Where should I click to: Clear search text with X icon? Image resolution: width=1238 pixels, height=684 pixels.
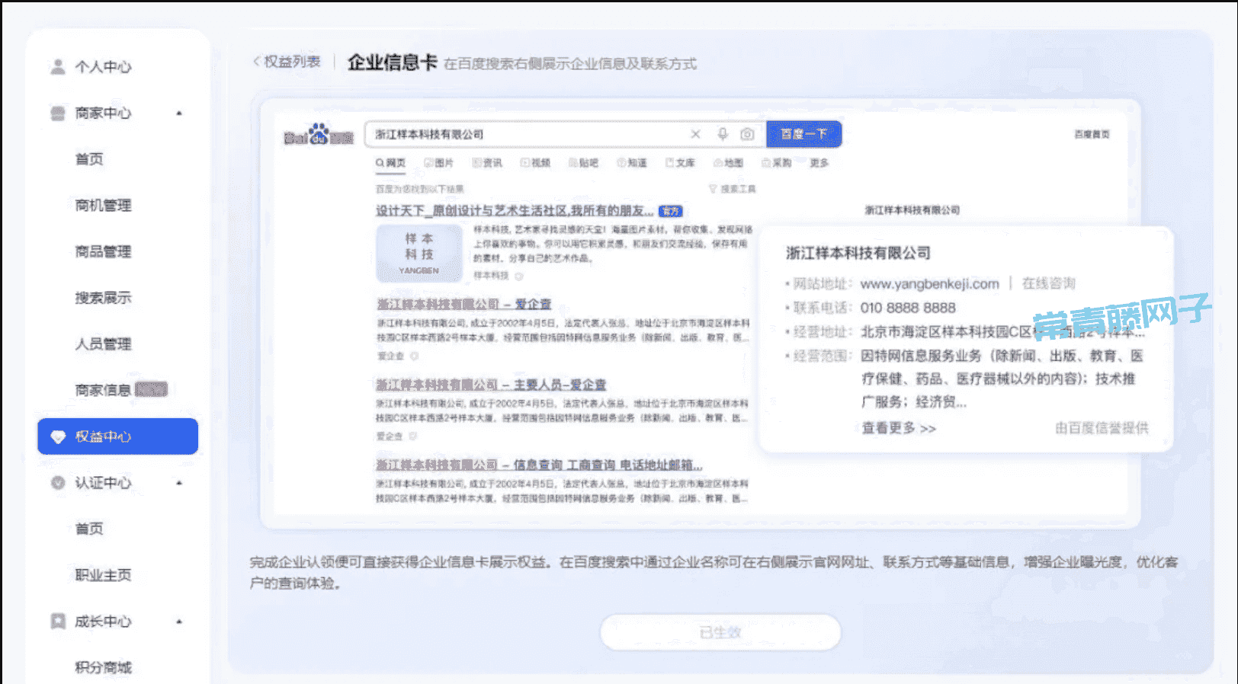(695, 134)
